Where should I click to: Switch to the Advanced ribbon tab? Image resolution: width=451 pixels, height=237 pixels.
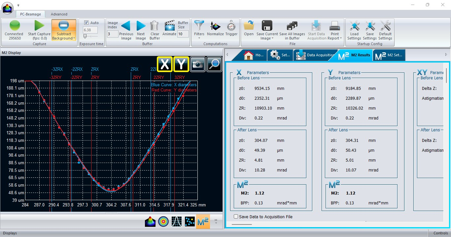59,14
